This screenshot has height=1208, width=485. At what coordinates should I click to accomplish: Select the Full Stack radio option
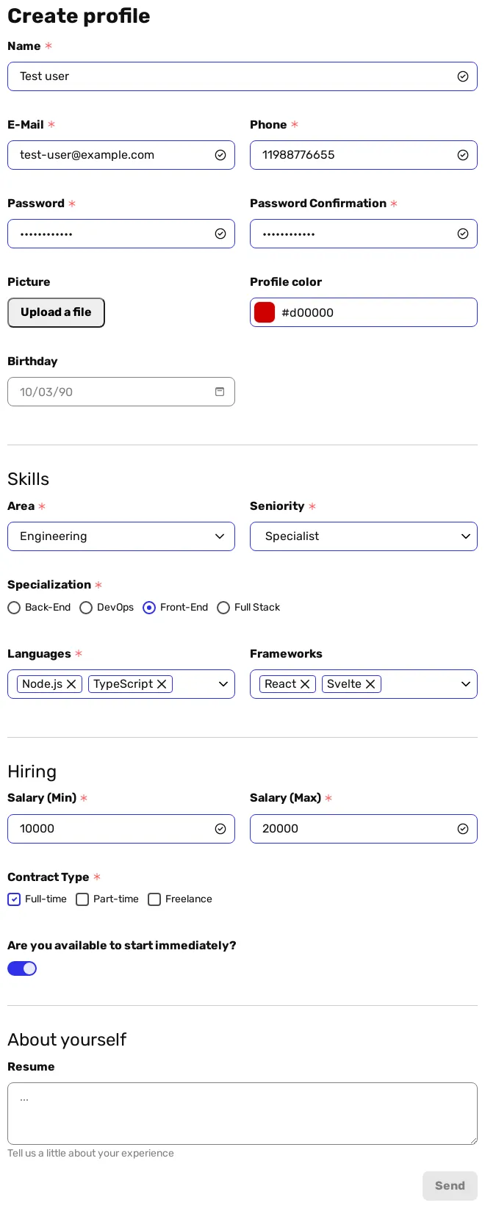223,608
